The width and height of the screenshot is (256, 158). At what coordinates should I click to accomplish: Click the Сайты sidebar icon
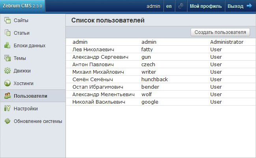click(x=7, y=20)
